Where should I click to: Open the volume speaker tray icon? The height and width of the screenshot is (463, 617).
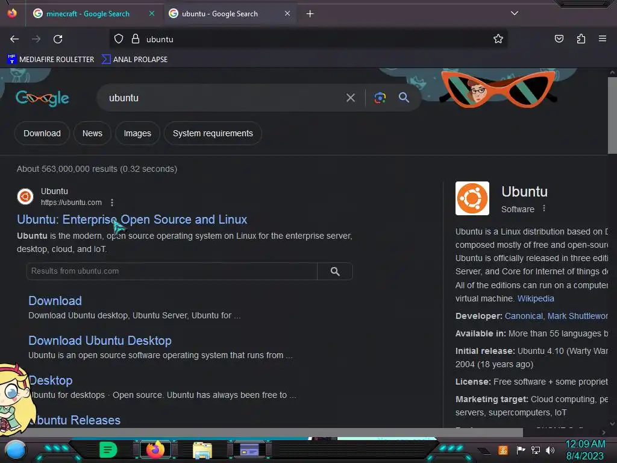click(x=550, y=450)
